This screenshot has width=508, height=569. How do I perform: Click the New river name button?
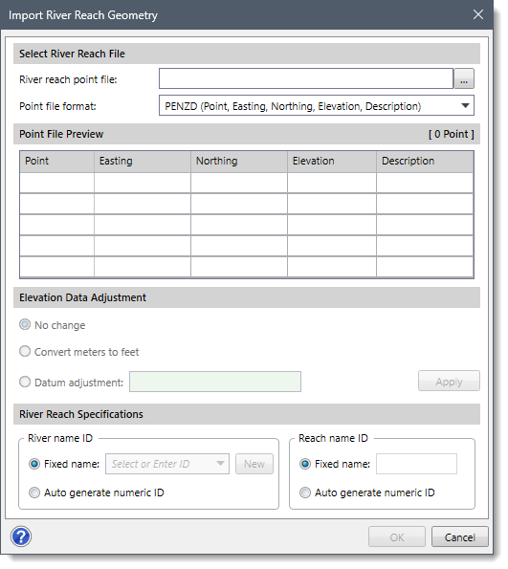pyautogui.click(x=254, y=464)
